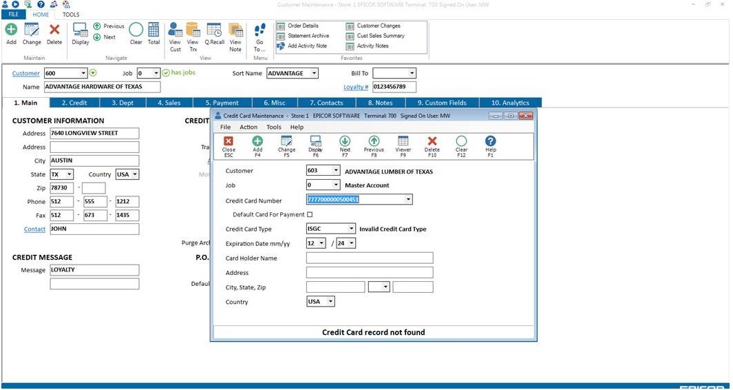Click the Card Holder Name field
The image size is (733, 390).
tap(370, 258)
